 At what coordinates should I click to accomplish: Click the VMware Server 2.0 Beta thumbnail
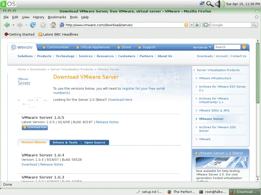pyautogui.click(x=222, y=162)
